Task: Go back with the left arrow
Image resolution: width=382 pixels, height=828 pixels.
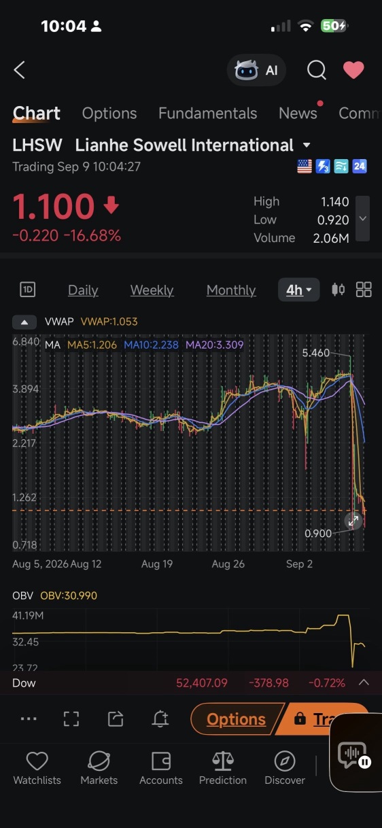Action: coord(20,70)
